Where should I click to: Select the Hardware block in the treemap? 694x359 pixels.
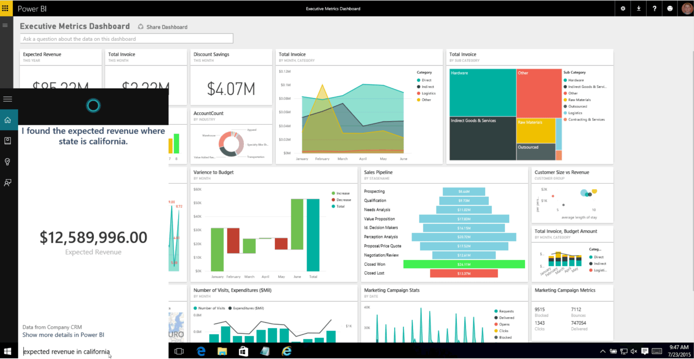pyautogui.click(x=482, y=92)
